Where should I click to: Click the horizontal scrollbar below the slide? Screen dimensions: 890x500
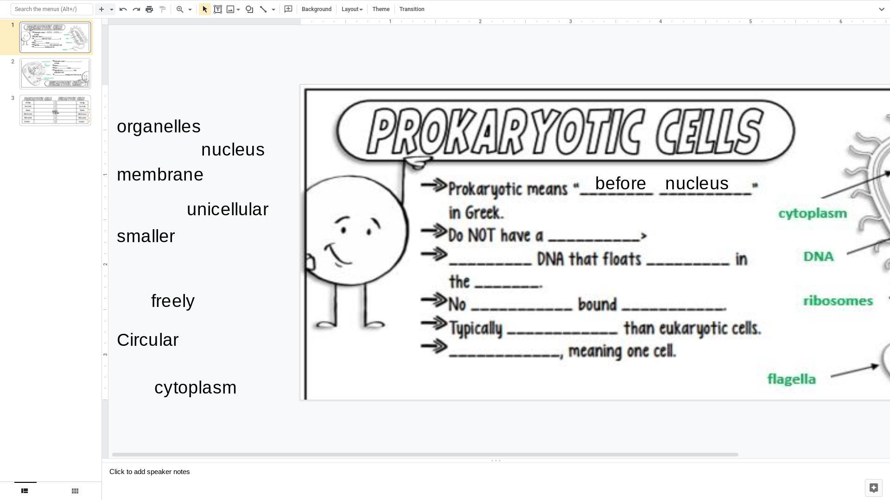[x=425, y=455]
